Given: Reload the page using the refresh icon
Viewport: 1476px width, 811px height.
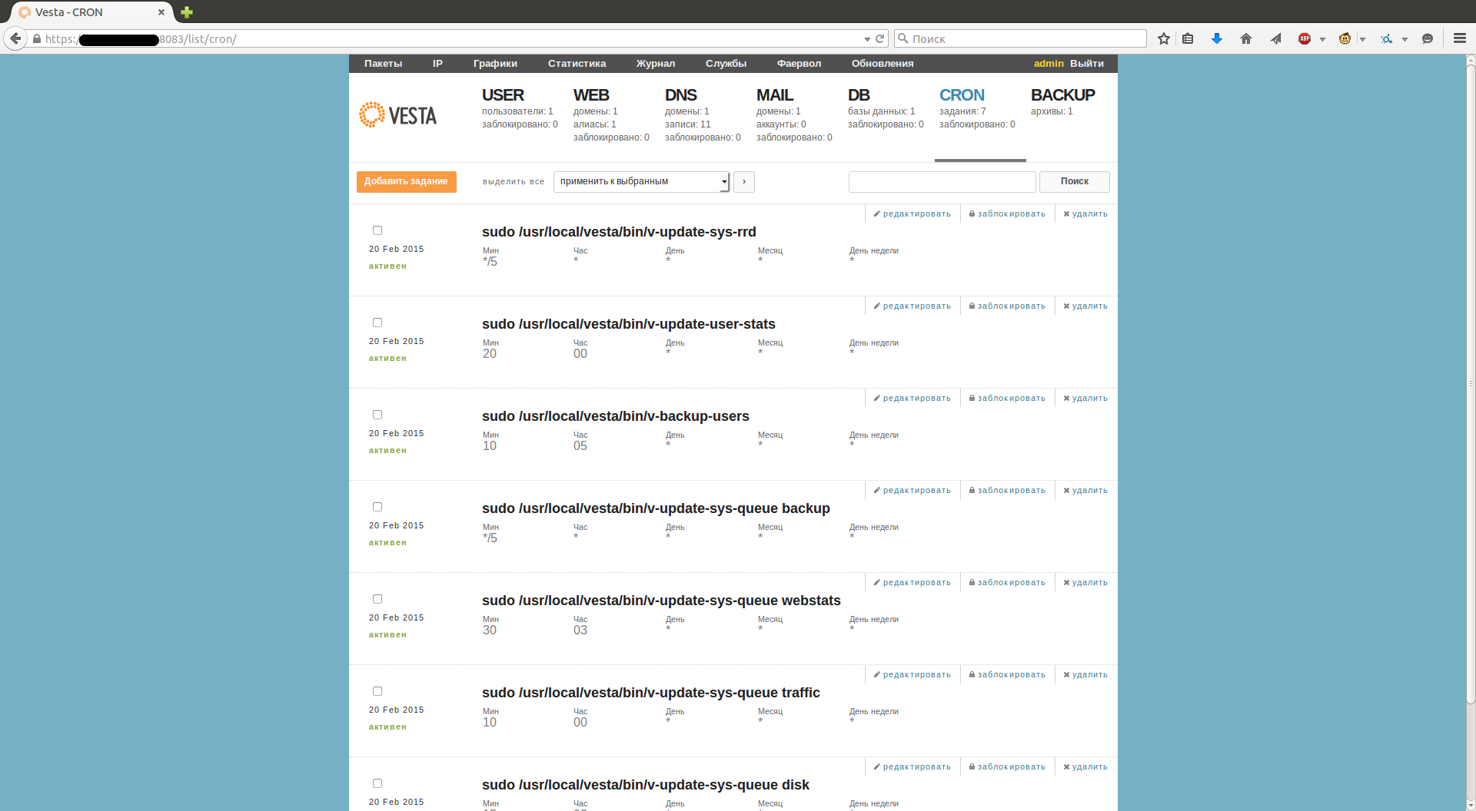Looking at the screenshot, I should point(880,38).
